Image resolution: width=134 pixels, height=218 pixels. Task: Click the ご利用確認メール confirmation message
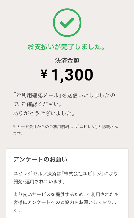point(64,104)
